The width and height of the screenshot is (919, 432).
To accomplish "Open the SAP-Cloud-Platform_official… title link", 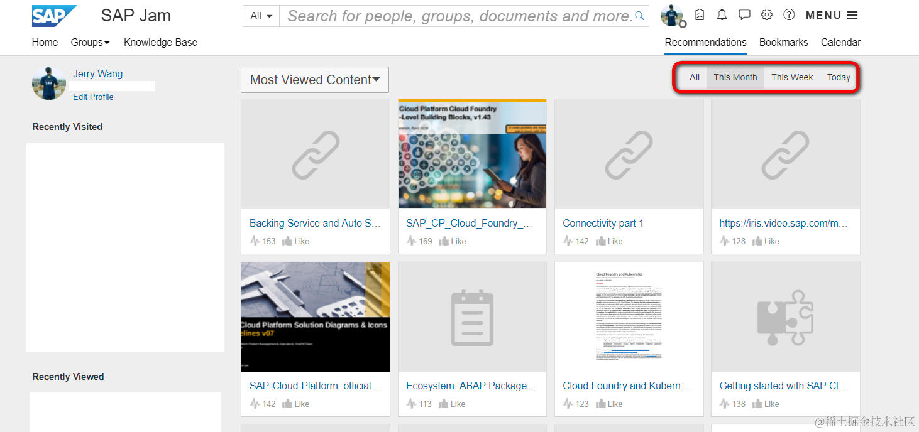I will 315,386.
